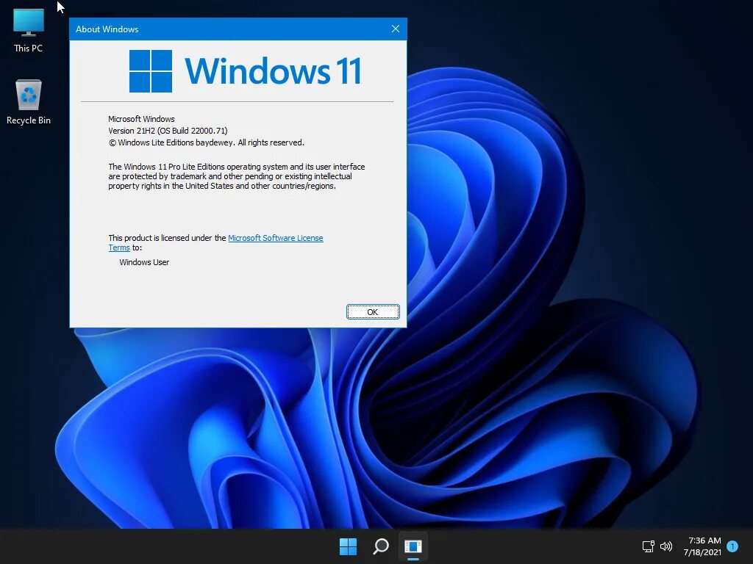The width and height of the screenshot is (753, 564).
Task: Open the notification badge in the tray
Action: [x=732, y=546]
